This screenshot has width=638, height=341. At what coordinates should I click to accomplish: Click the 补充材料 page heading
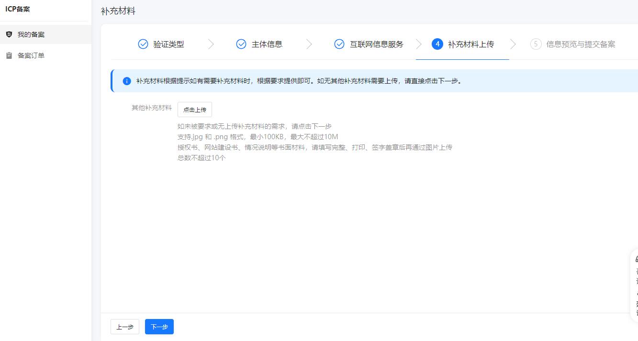point(118,11)
